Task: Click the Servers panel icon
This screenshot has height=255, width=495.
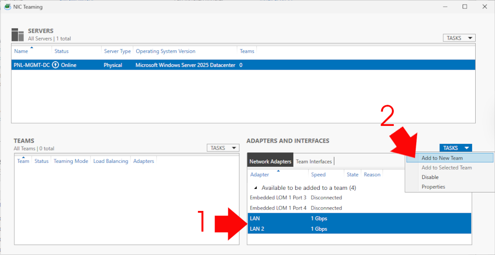Action: [18, 35]
